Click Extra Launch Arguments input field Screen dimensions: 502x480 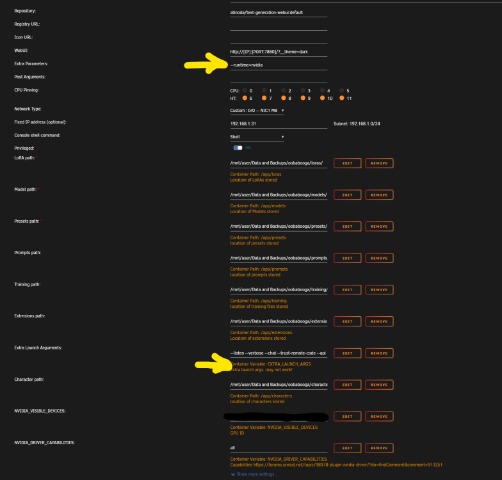coord(279,353)
